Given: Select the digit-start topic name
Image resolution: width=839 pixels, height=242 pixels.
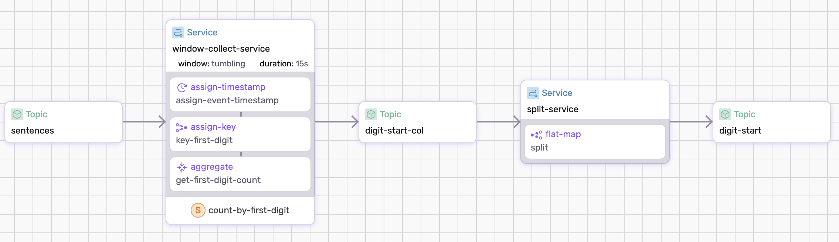Looking at the screenshot, I should pos(740,131).
